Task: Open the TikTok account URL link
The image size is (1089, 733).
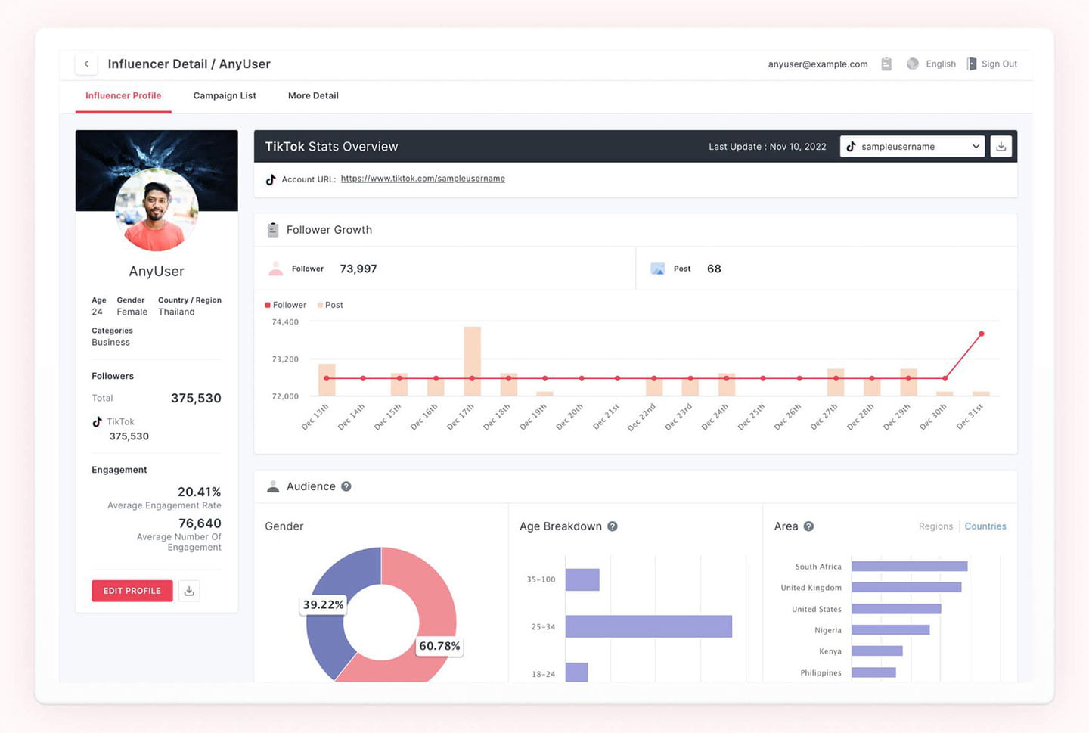Action: coord(423,179)
